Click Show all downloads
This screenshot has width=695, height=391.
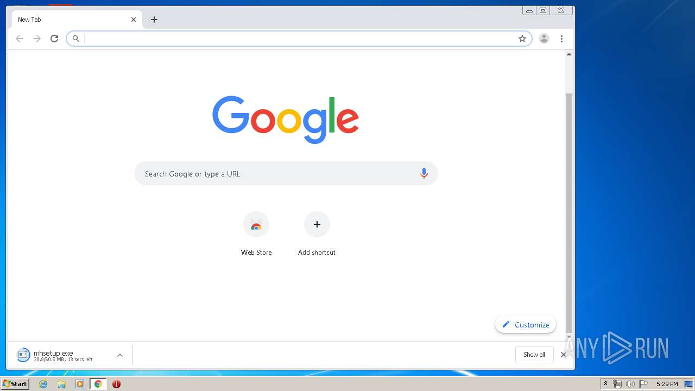point(534,355)
